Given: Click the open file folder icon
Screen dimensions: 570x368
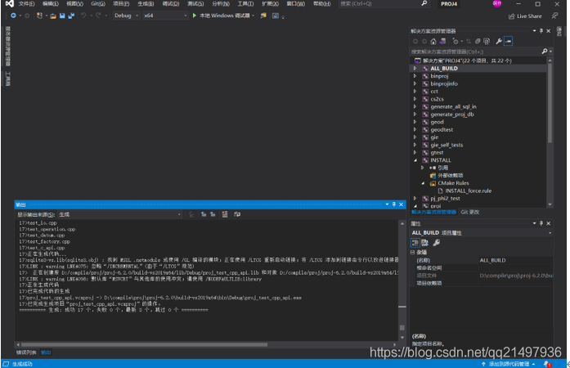Looking at the screenshot, I should coord(53,16).
